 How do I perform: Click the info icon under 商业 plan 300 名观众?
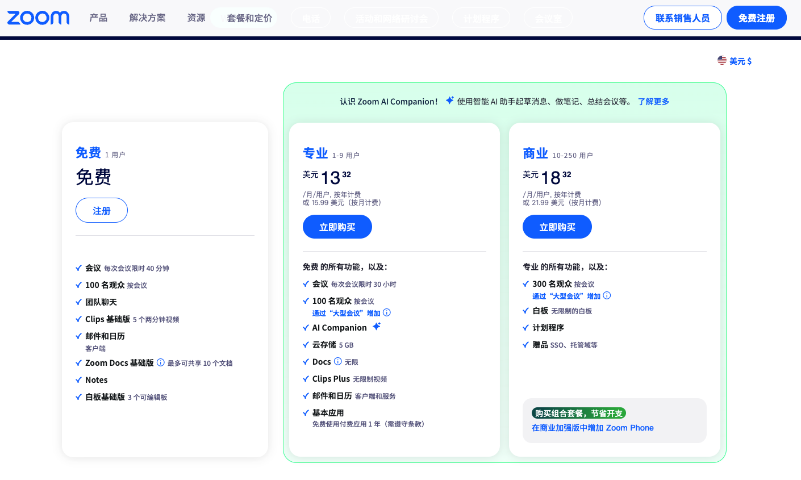point(607,295)
